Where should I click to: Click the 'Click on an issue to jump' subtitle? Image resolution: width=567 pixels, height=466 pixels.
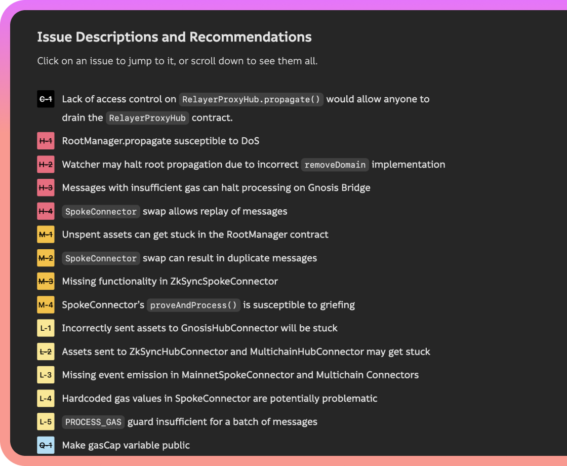click(177, 61)
